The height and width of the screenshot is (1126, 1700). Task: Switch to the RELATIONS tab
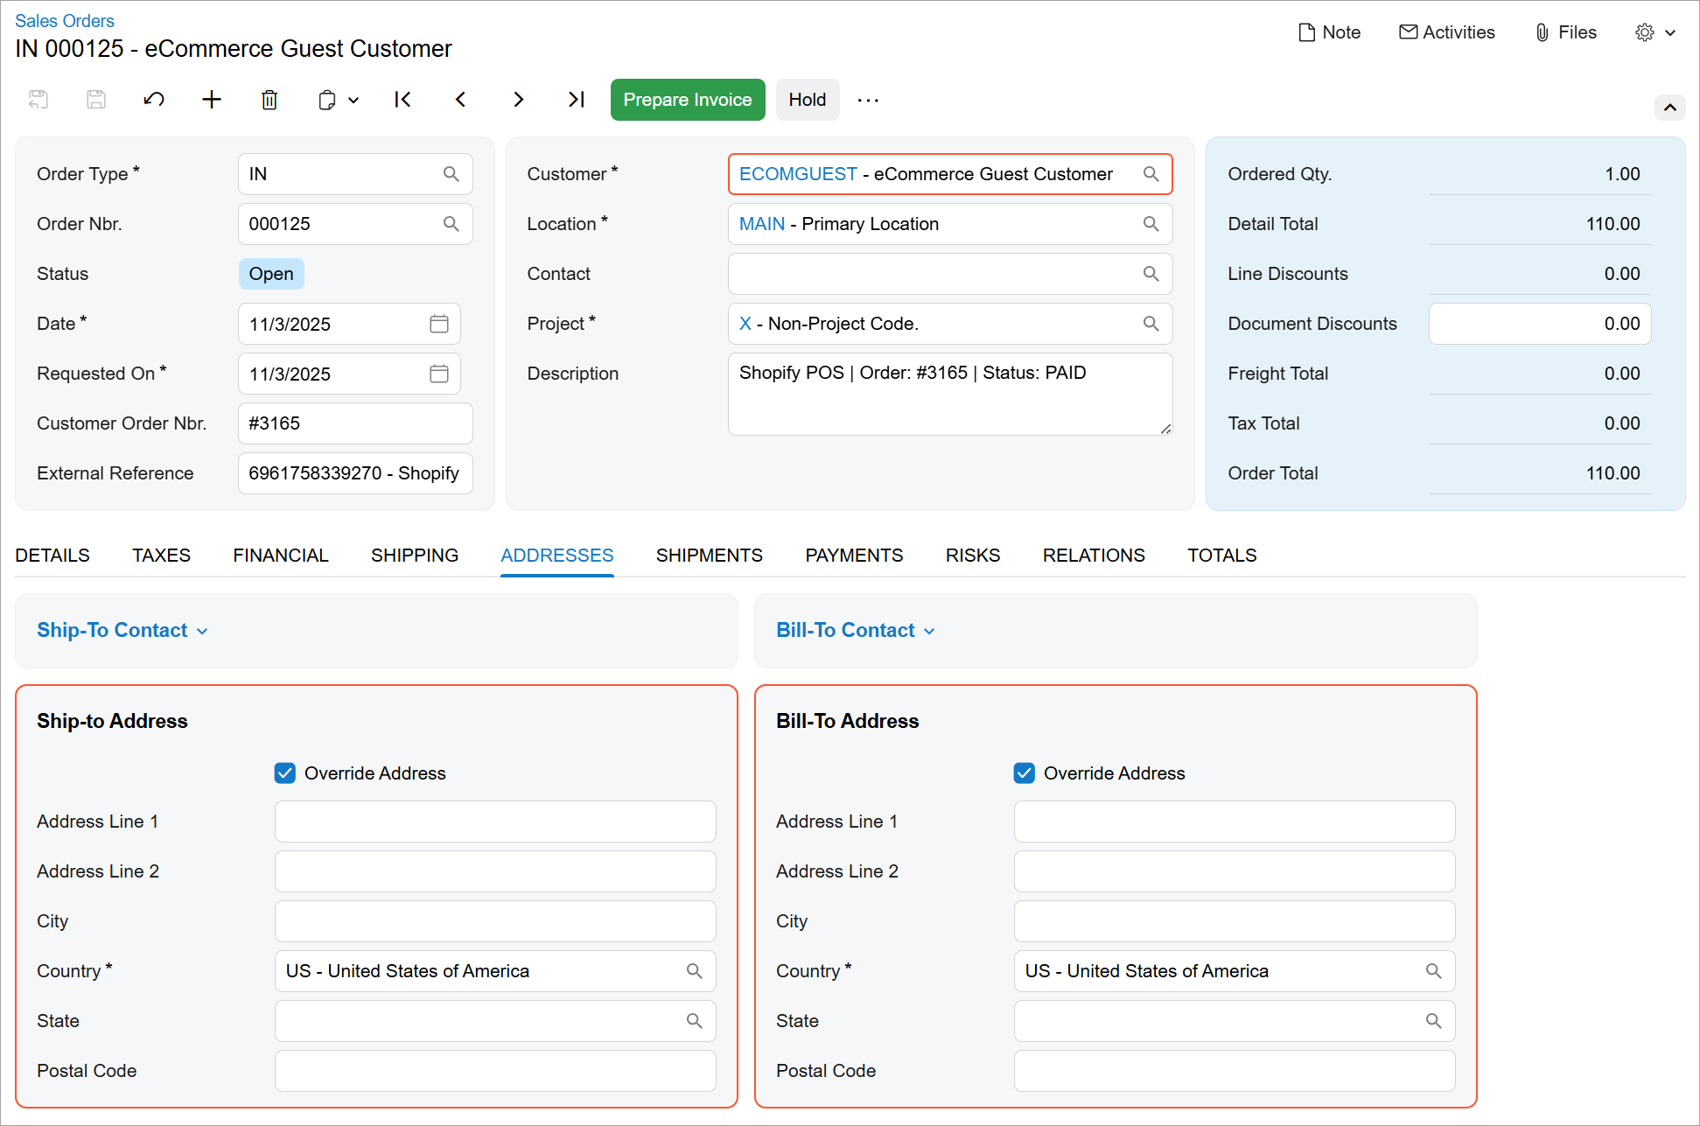coord(1094,556)
